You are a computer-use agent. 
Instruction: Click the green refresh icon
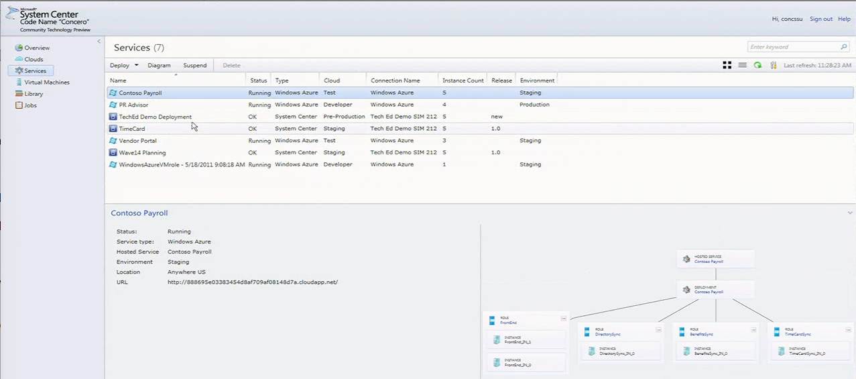click(x=757, y=65)
